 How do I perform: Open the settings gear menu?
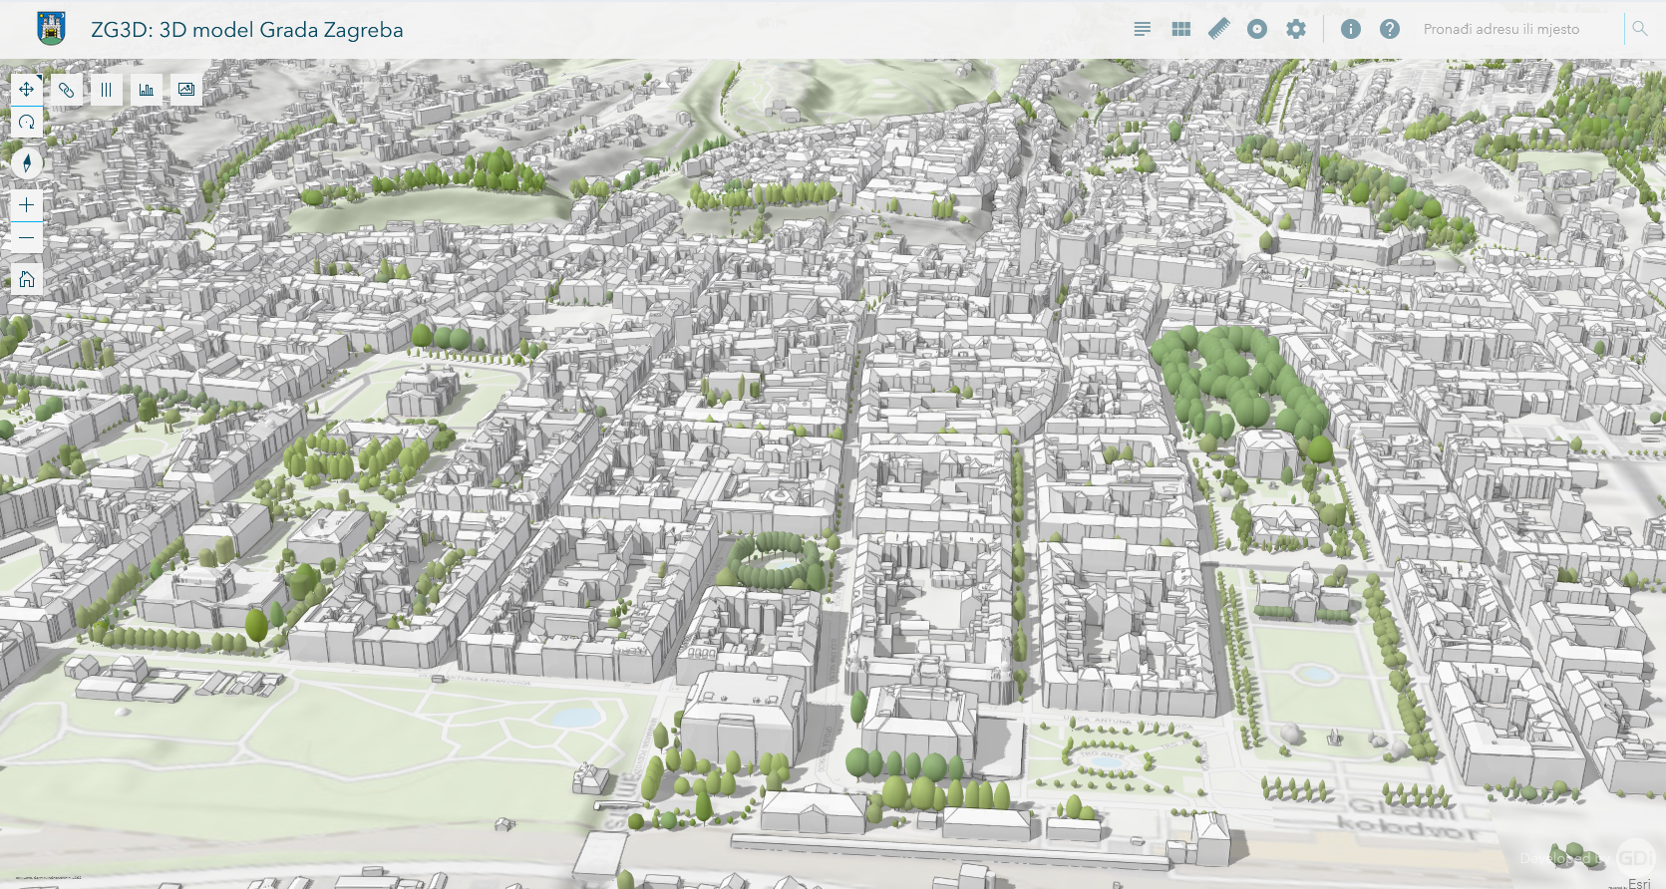point(1296,29)
